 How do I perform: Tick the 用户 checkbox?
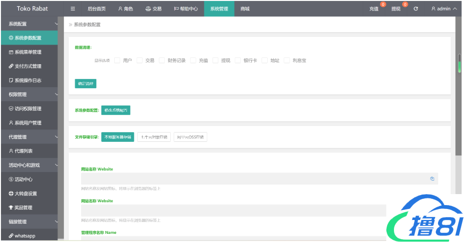(117, 61)
